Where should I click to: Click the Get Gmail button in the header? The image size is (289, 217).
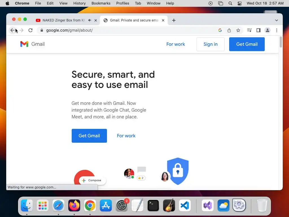click(247, 44)
